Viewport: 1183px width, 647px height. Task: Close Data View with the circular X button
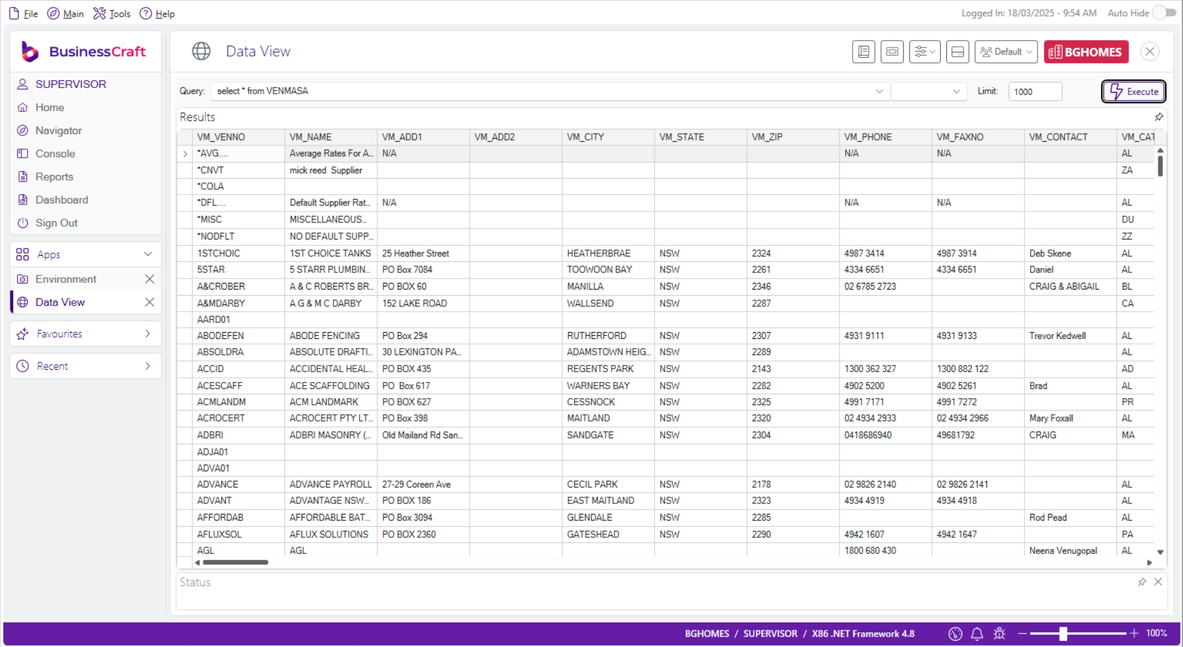click(x=1150, y=52)
